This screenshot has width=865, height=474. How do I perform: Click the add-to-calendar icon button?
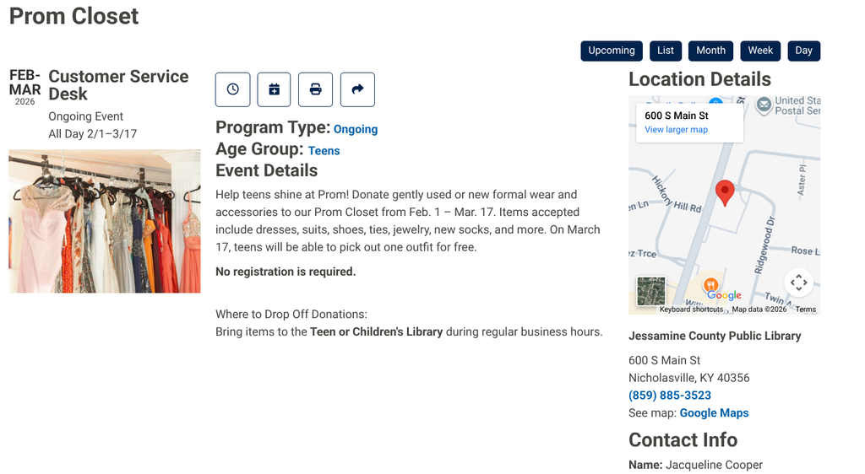pos(274,89)
